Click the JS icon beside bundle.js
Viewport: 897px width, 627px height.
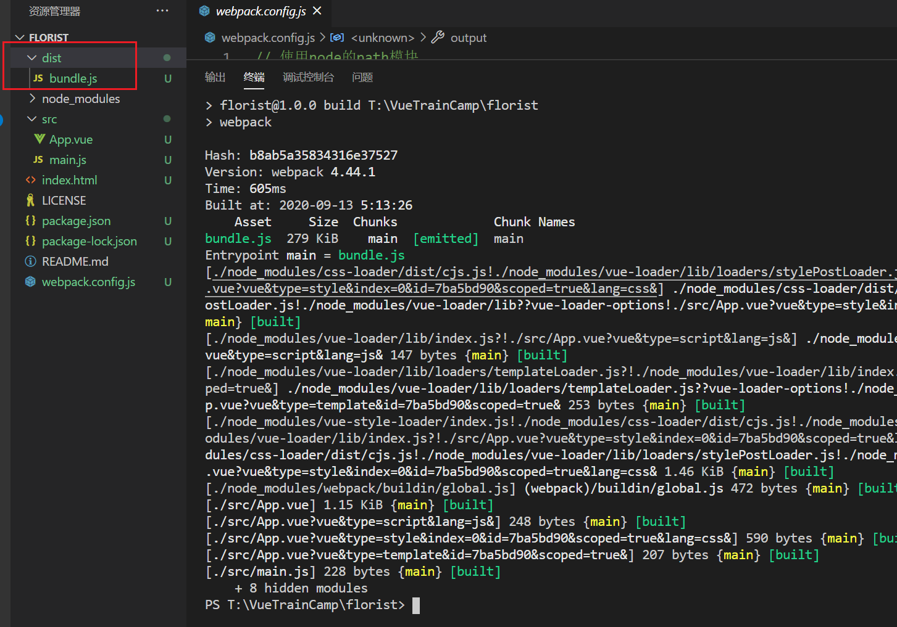[x=38, y=78]
